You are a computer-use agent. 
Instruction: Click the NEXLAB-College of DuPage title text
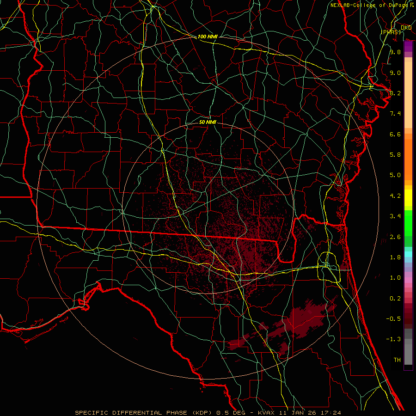click(369, 5)
